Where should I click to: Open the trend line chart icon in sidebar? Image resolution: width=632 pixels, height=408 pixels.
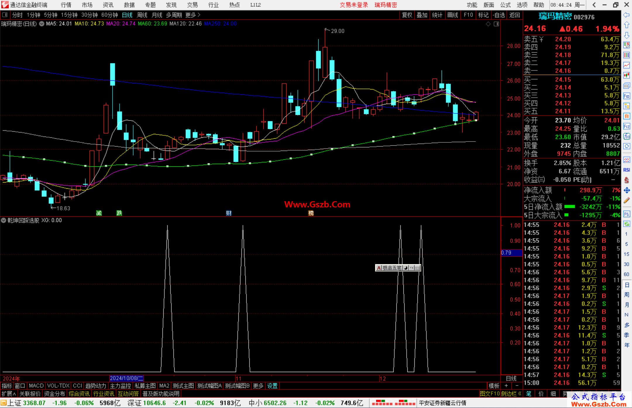(x=626, y=65)
